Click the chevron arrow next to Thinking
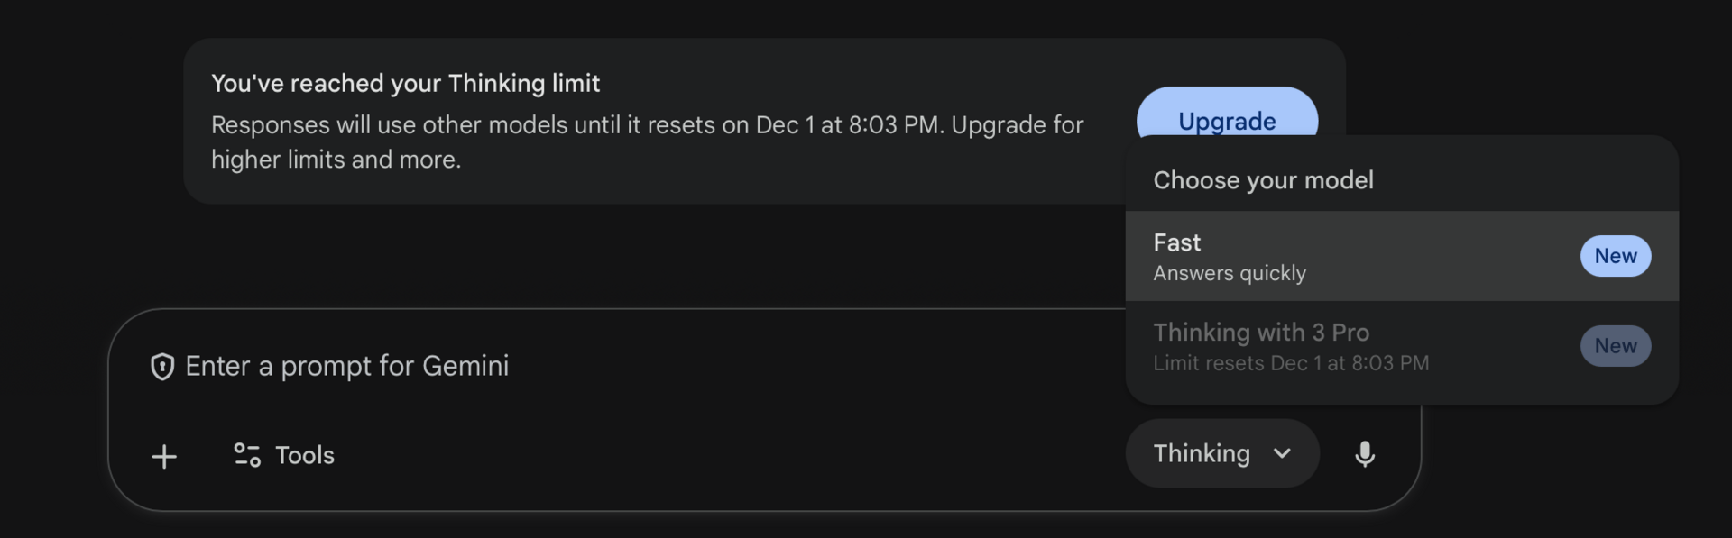This screenshot has height=538, width=1732. (x=1282, y=454)
